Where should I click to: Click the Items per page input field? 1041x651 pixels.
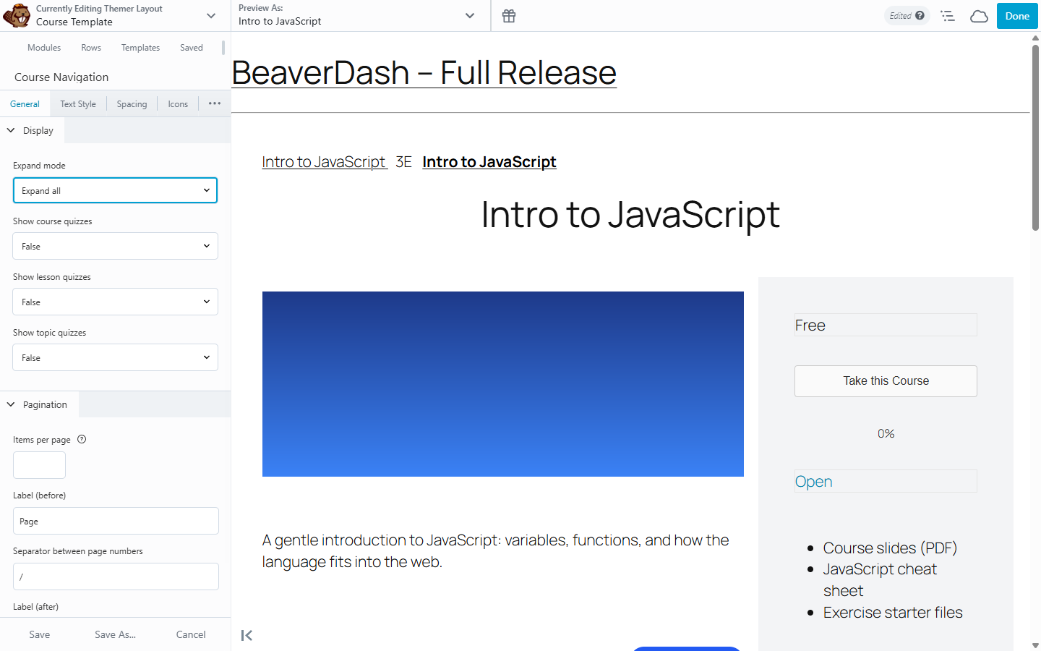coord(39,465)
